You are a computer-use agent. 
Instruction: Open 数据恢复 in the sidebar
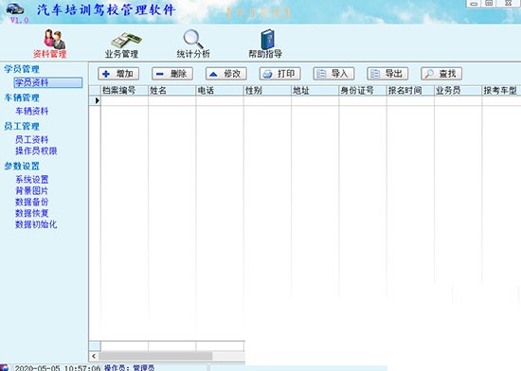tap(32, 213)
